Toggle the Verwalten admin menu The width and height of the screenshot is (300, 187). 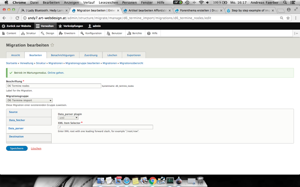click(45, 26)
